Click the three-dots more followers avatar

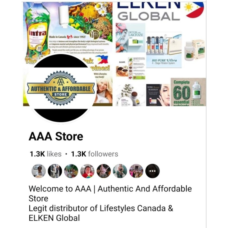tap(152, 171)
